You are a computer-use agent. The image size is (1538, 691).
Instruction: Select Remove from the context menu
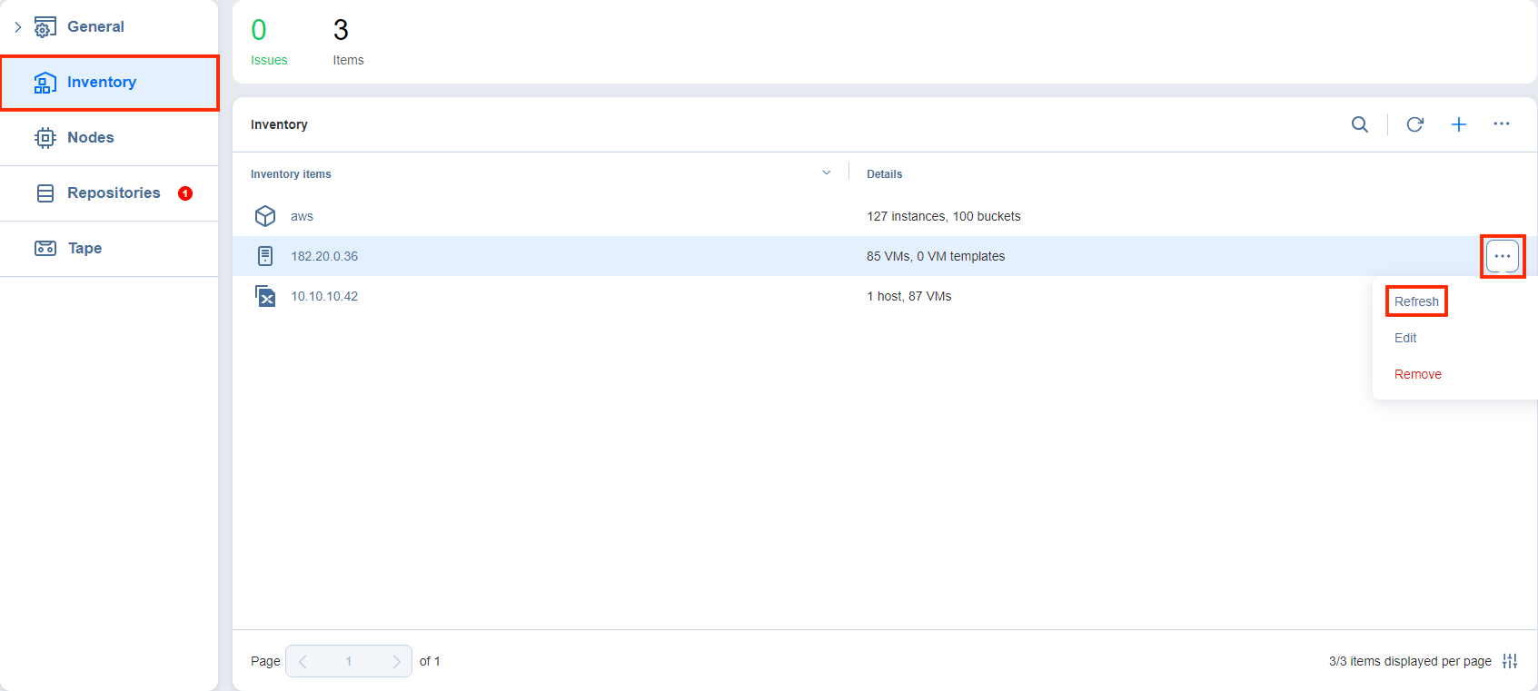[x=1417, y=374]
